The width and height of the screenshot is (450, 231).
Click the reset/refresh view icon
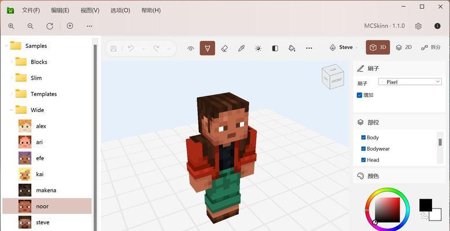click(50, 26)
